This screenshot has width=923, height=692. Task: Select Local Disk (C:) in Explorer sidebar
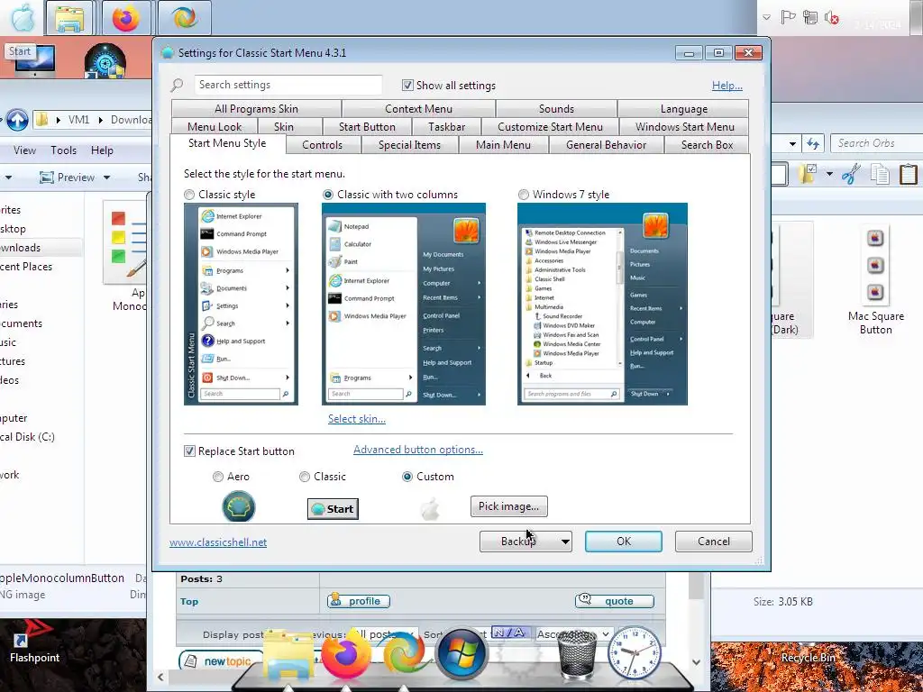click(x=27, y=437)
